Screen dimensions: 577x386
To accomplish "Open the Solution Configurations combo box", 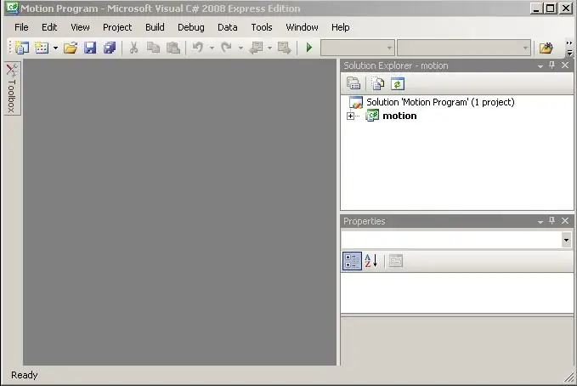I will pos(358,48).
